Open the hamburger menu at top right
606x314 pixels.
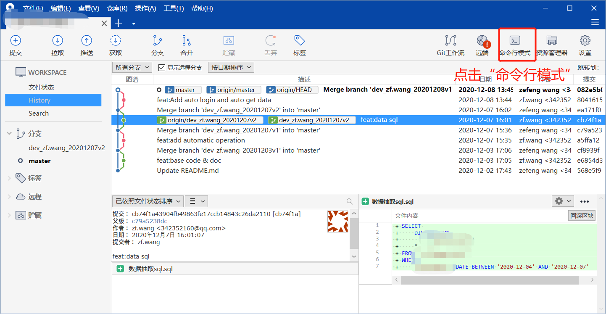595,22
